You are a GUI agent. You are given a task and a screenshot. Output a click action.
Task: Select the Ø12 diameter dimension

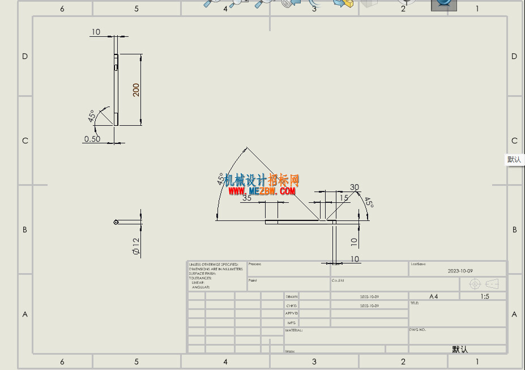click(136, 246)
